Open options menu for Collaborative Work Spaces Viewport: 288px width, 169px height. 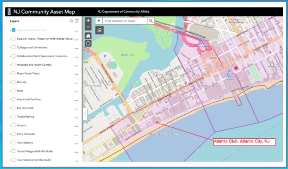[x=76, y=57]
